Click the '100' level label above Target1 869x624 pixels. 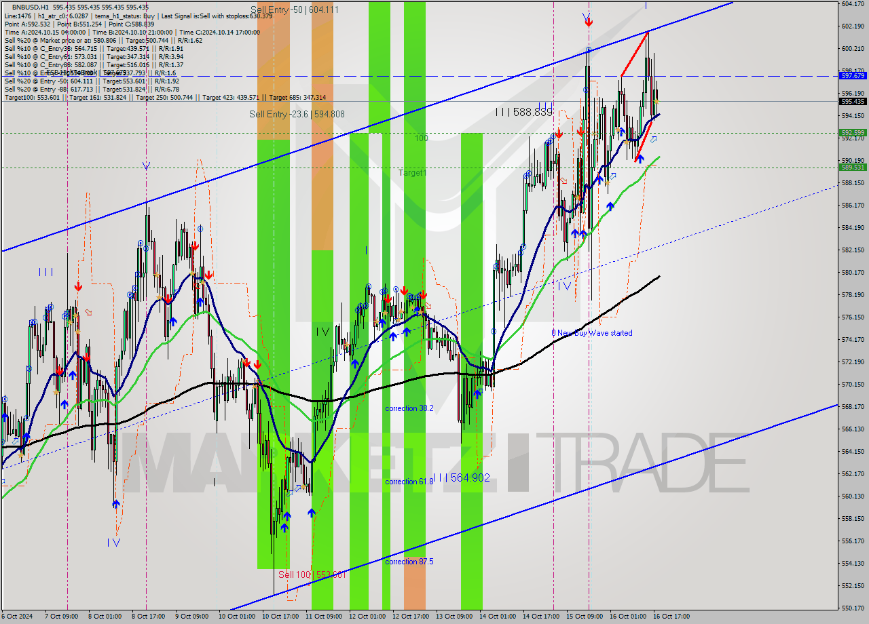click(422, 138)
